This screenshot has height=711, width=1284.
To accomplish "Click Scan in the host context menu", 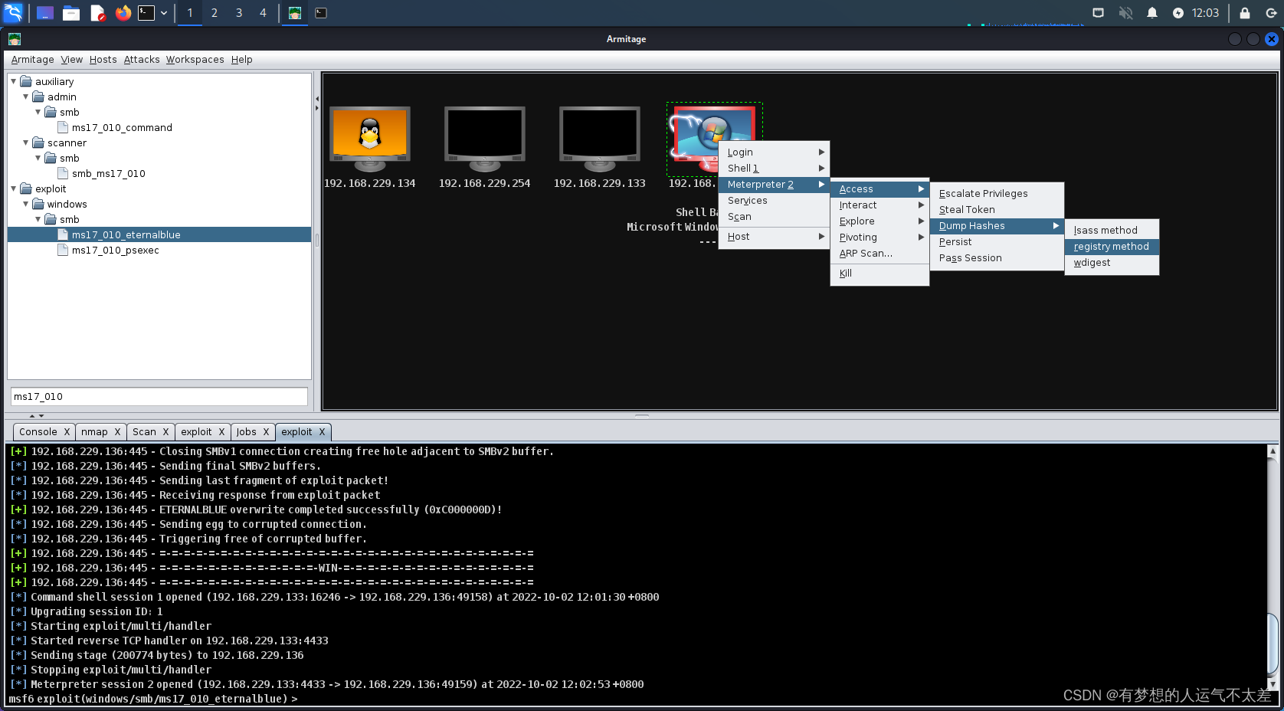I will click(x=774, y=217).
